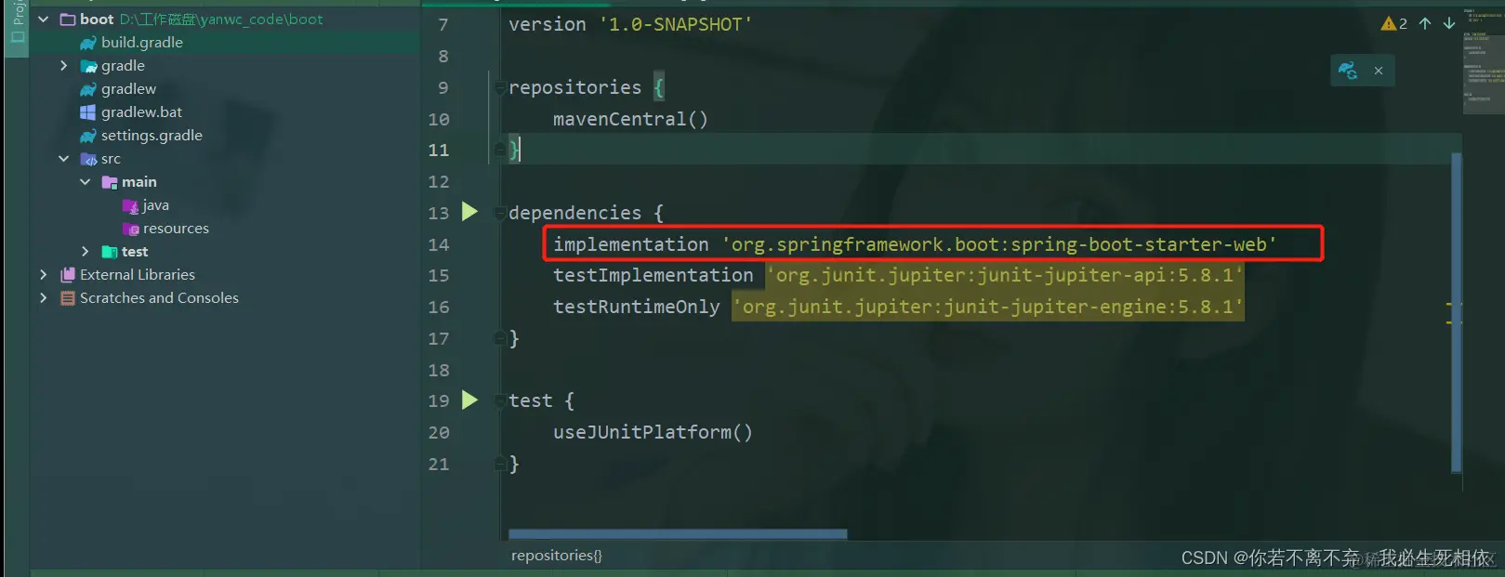The height and width of the screenshot is (577, 1505).
Task: Click the repositories{} breadcrumb
Action: point(557,556)
